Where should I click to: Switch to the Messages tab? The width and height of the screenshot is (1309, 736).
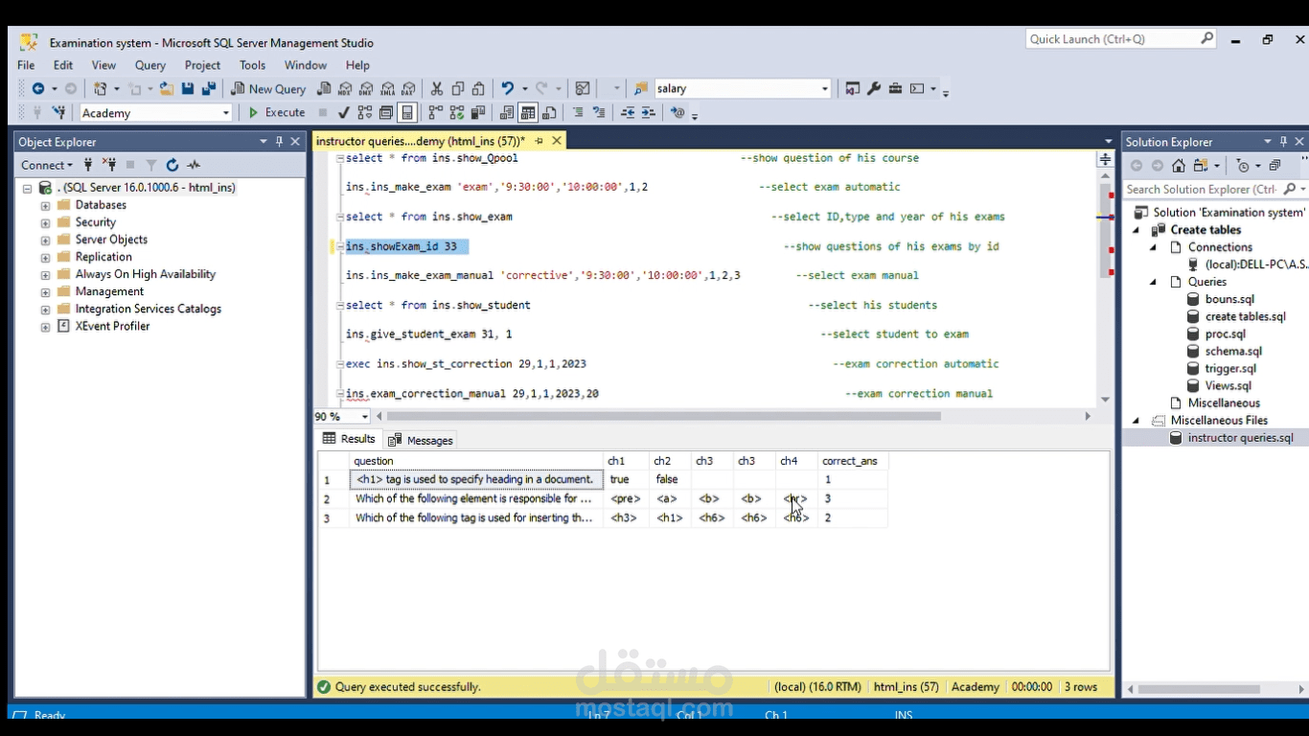pyautogui.click(x=421, y=441)
